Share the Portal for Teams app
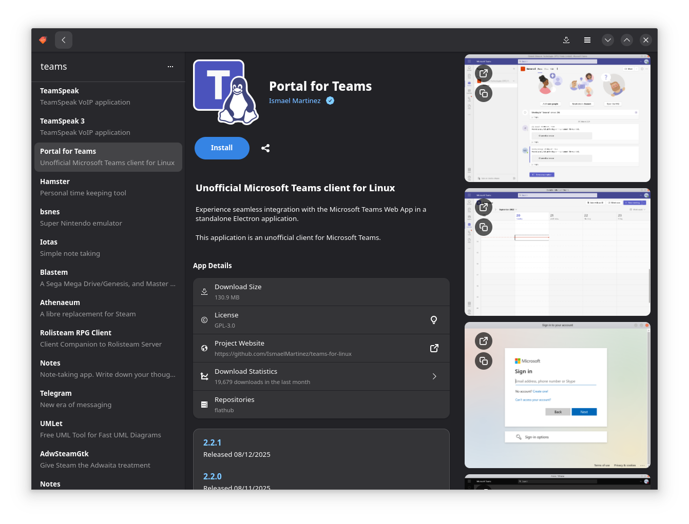 [x=265, y=148]
